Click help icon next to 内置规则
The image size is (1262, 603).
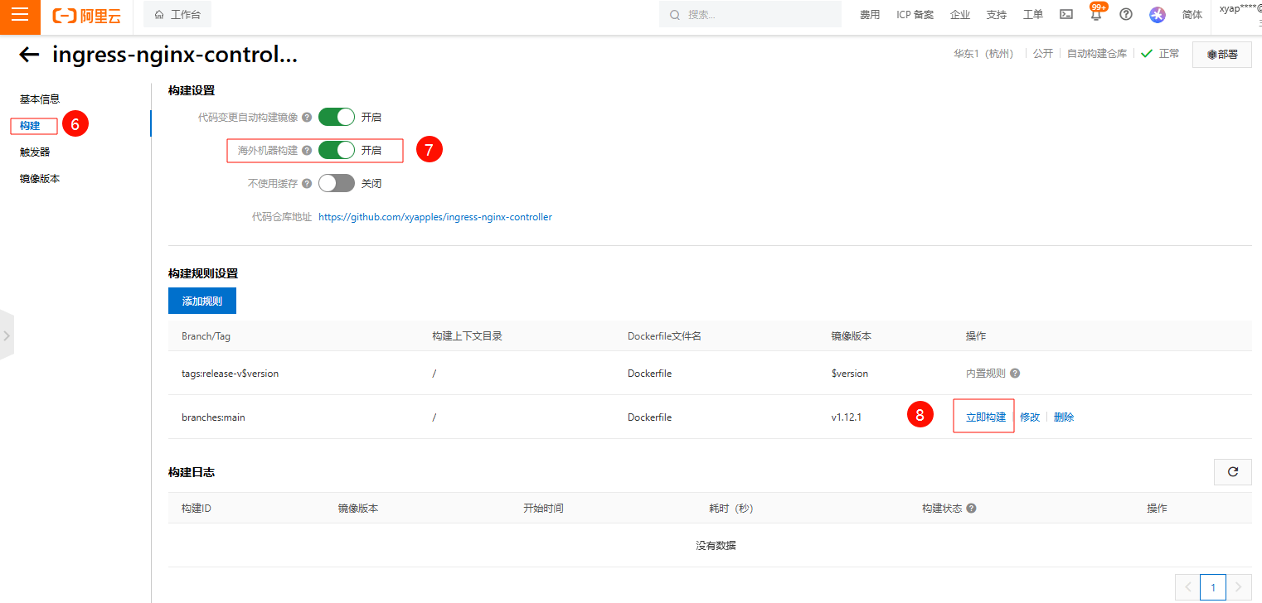tap(1015, 374)
